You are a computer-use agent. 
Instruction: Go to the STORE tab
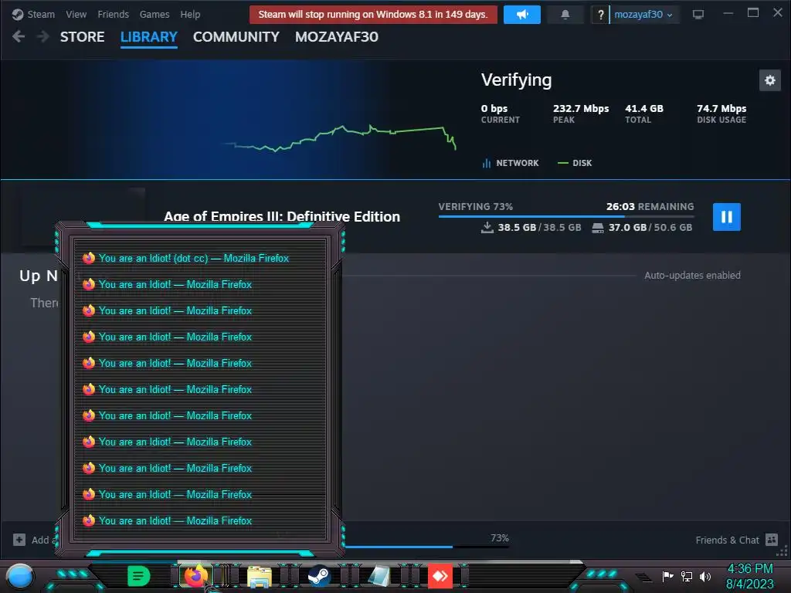pos(82,37)
